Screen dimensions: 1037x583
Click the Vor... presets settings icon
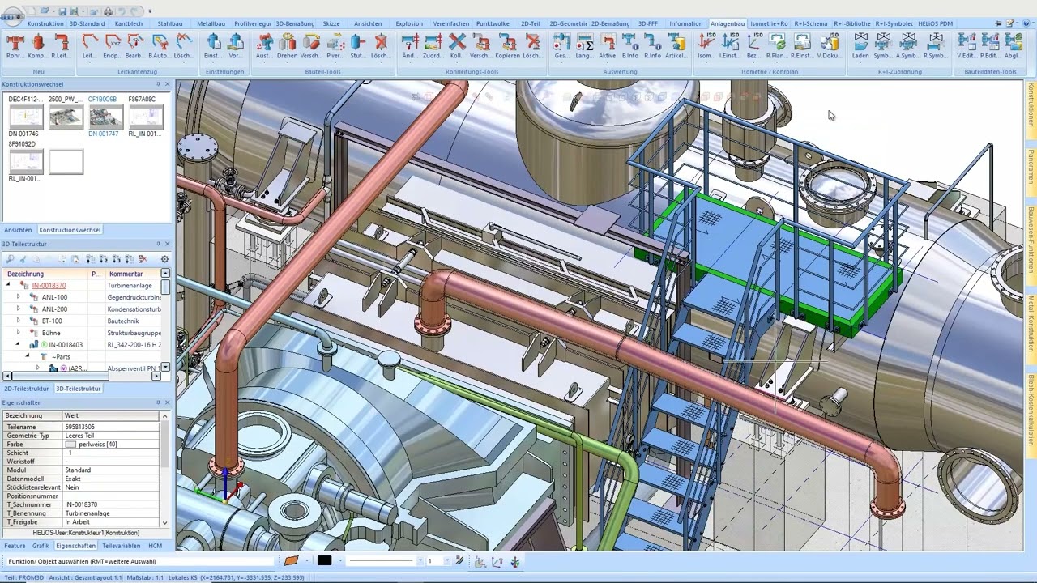[236, 46]
